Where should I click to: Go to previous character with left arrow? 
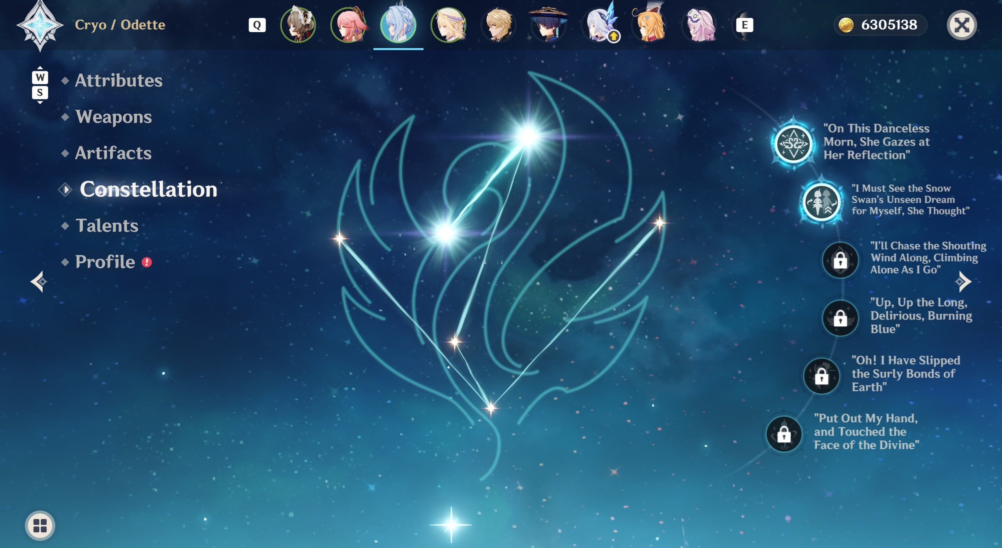(x=39, y=281)
